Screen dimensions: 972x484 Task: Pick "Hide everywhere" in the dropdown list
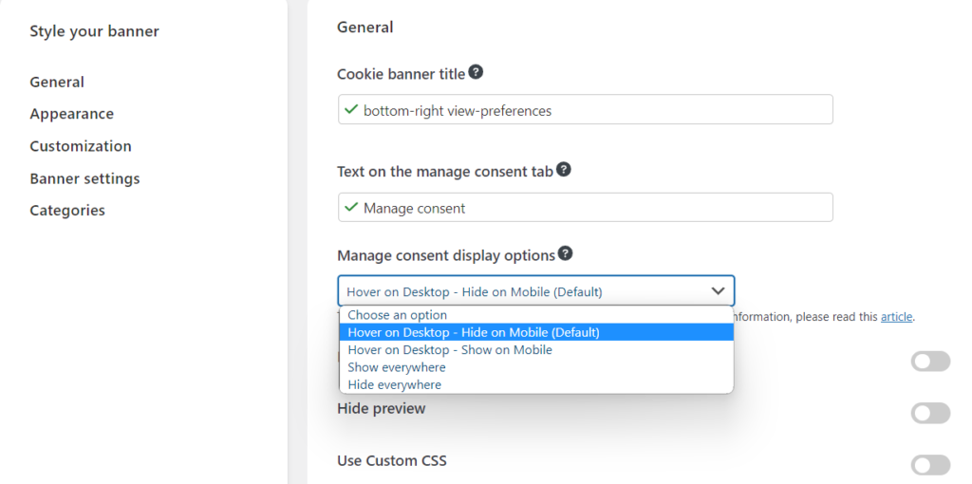(x=394, y=385)
